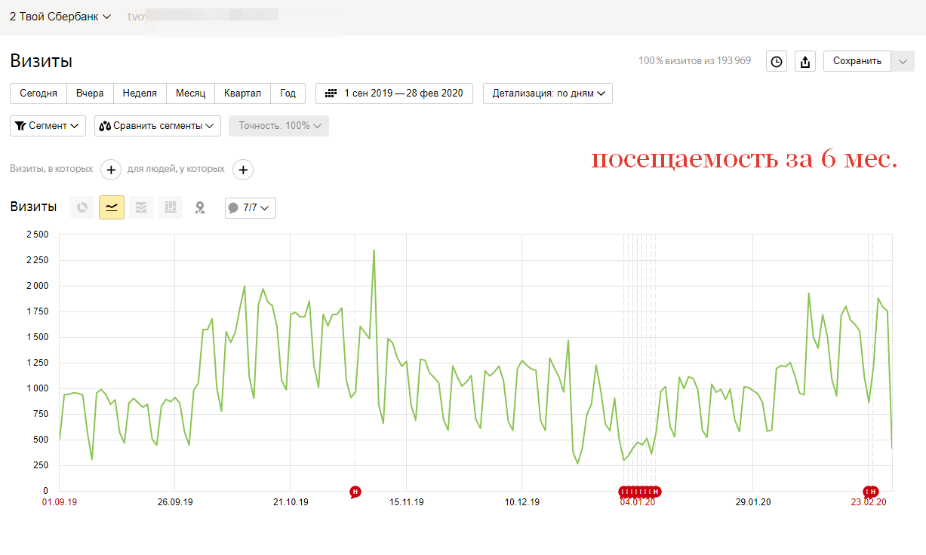Open Детализация: по дням dropdown

(548, 94)
